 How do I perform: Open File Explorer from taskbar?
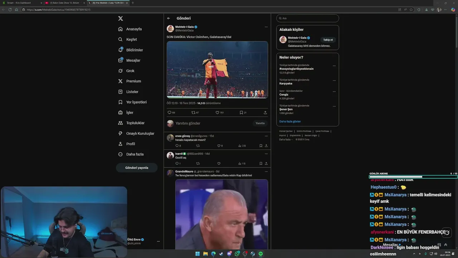pos(205,254)
